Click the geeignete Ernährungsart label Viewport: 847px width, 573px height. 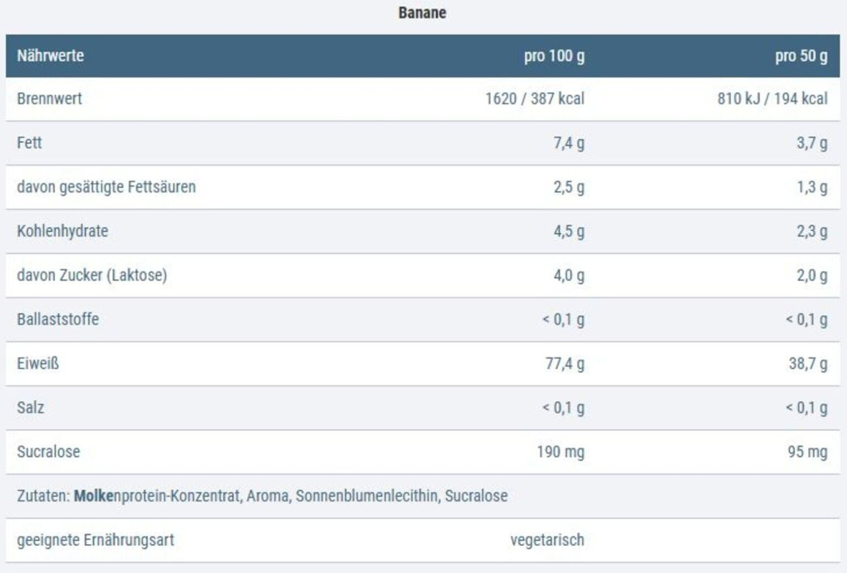coord(95,540)
